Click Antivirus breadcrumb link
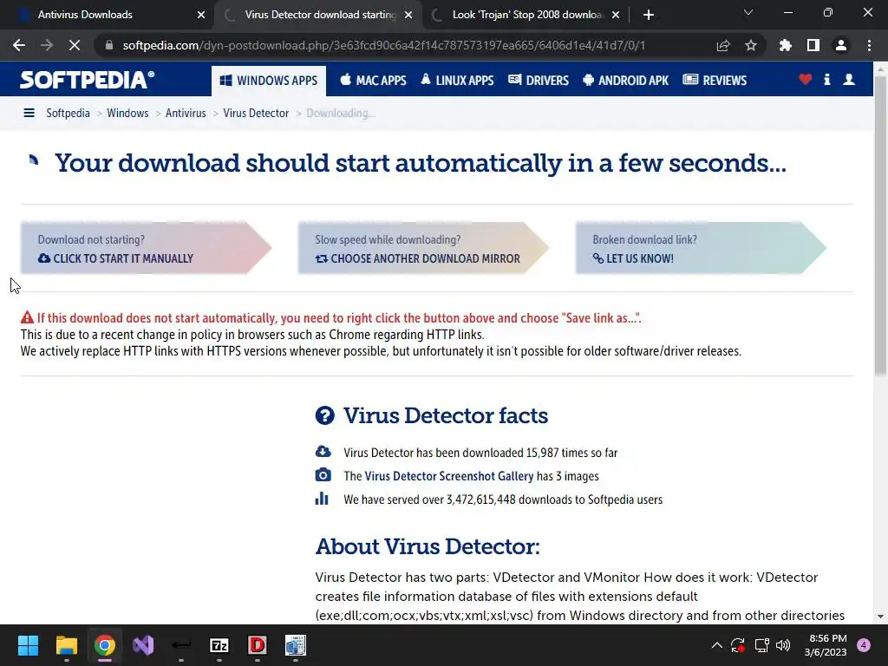This screenshot has width=888, height=666. tap(186, 113)
